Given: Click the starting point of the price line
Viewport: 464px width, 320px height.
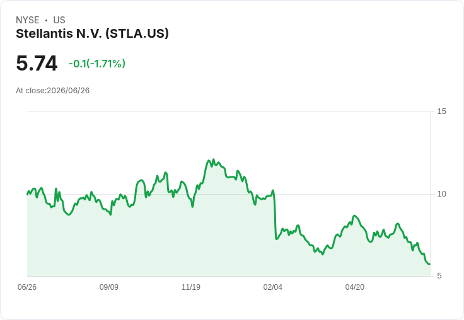Looking at the screenshot, I should [x=28, y=194].
